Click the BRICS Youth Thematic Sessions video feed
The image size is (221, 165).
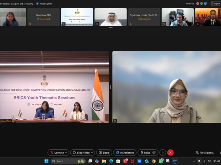click(55, 87)
